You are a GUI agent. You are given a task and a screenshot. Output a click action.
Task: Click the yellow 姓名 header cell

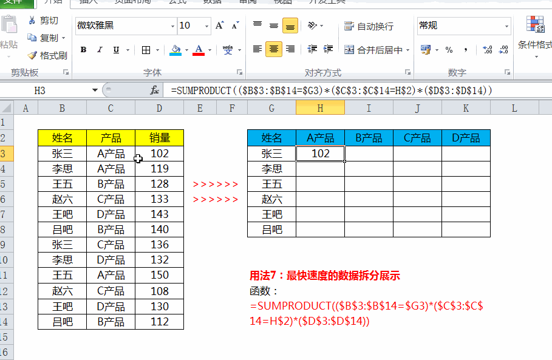(62, 138)
